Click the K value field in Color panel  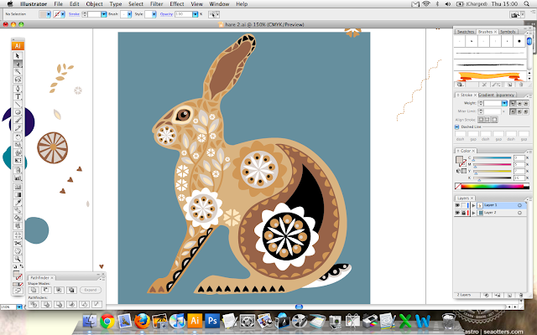[519, 178]
